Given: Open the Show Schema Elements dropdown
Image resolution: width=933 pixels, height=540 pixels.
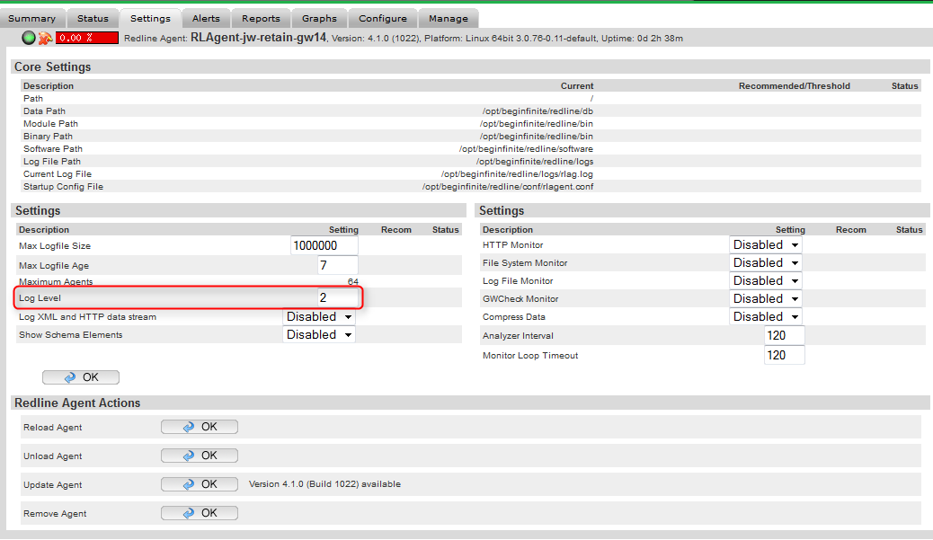Looking at the screenshot, I should (319, 335).
